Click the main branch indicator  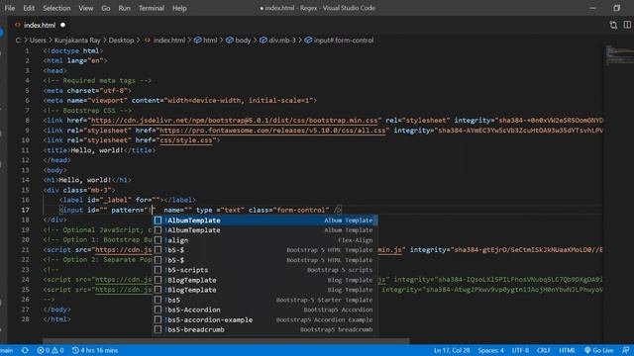(7, 350)
